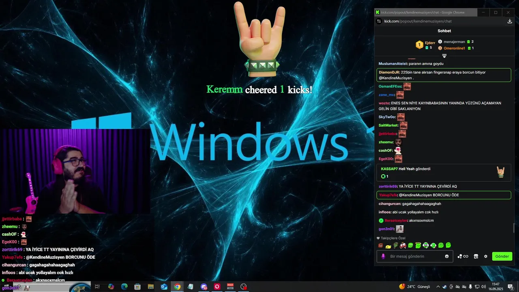Insert the green halo angel emote

pos(418,245)
